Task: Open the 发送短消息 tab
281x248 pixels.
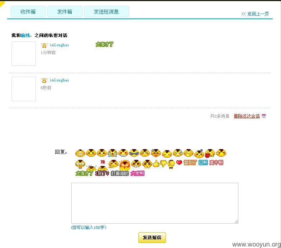Action: coord(106,11)
